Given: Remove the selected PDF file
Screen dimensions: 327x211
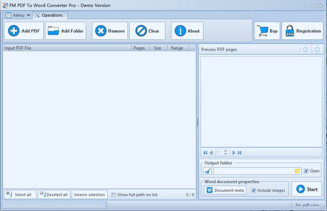Looking at the screenshot, I should 110,31.
